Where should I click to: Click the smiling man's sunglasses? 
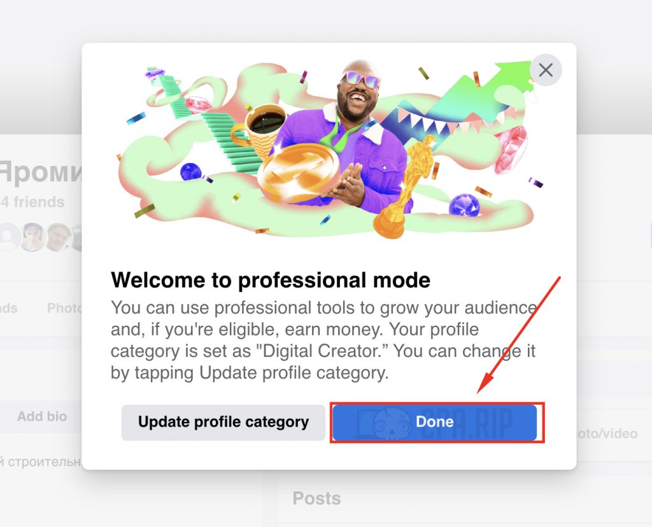[360, 80]
